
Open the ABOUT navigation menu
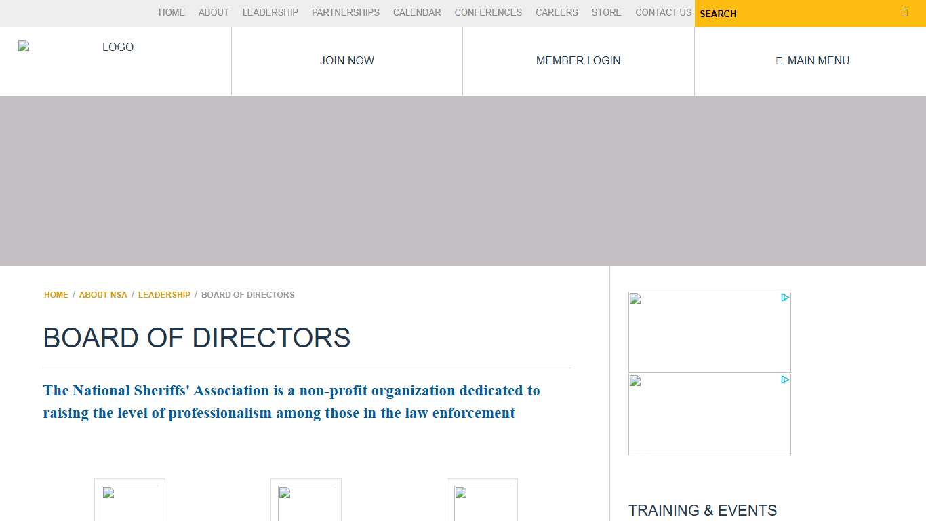point(214,12)
